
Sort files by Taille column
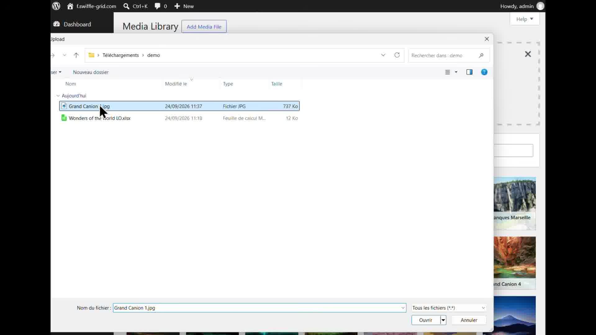pos(277,84)
